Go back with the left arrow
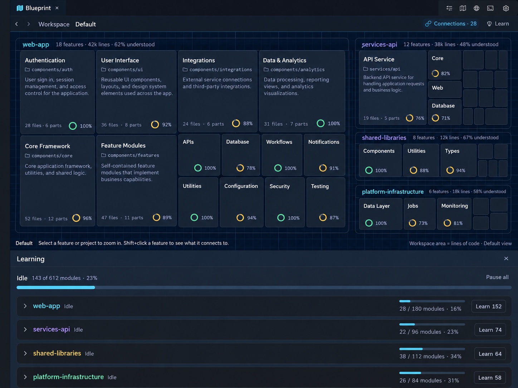Image resolution: width=518 pixels, height=388 pixels. pyautogui.click(x=16, y=24)
